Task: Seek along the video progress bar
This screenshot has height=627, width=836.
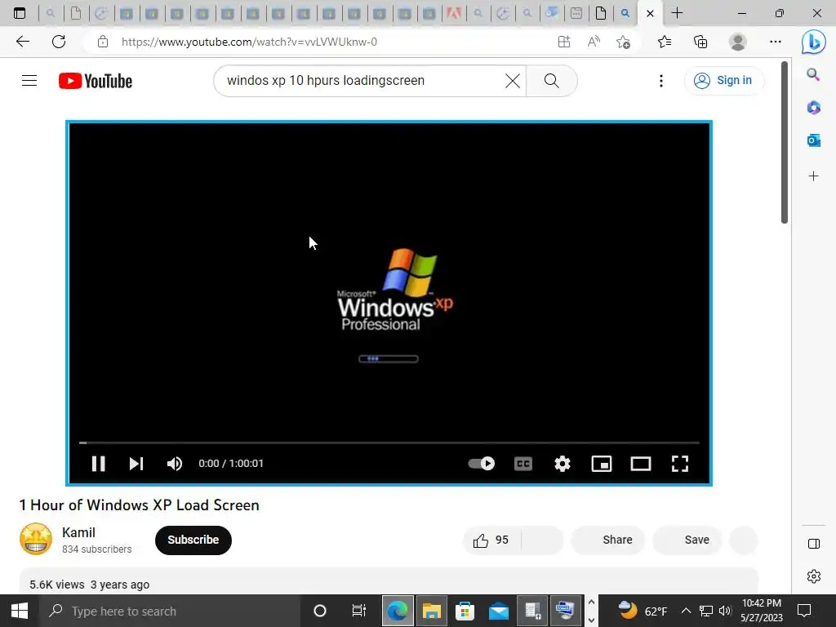Action: [x=389, y=442]
